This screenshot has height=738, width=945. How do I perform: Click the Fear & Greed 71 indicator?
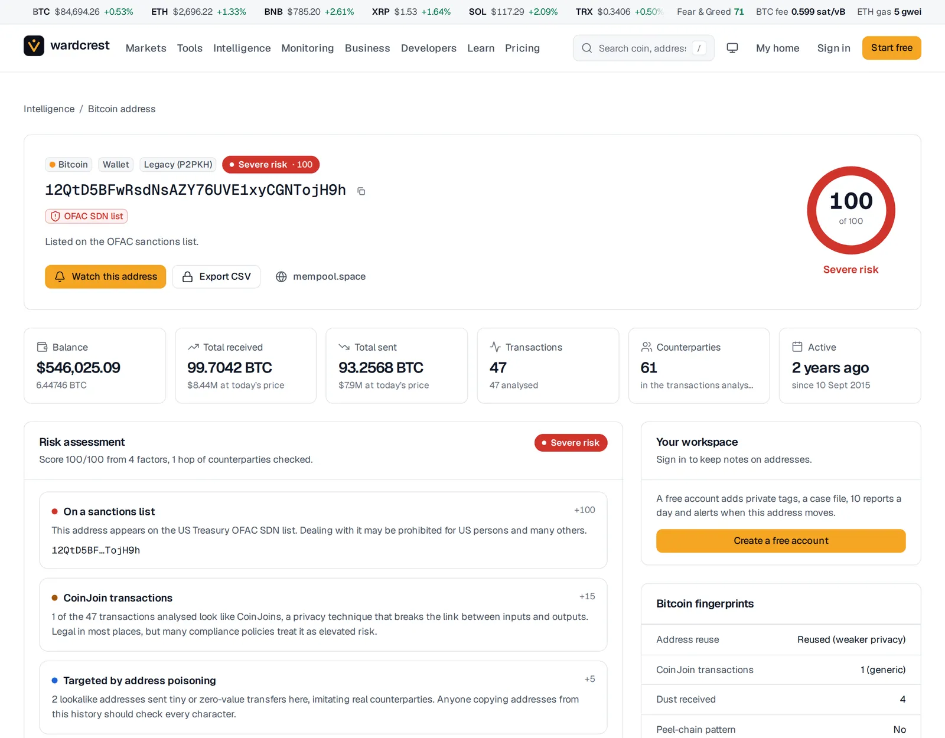point(711,12)
